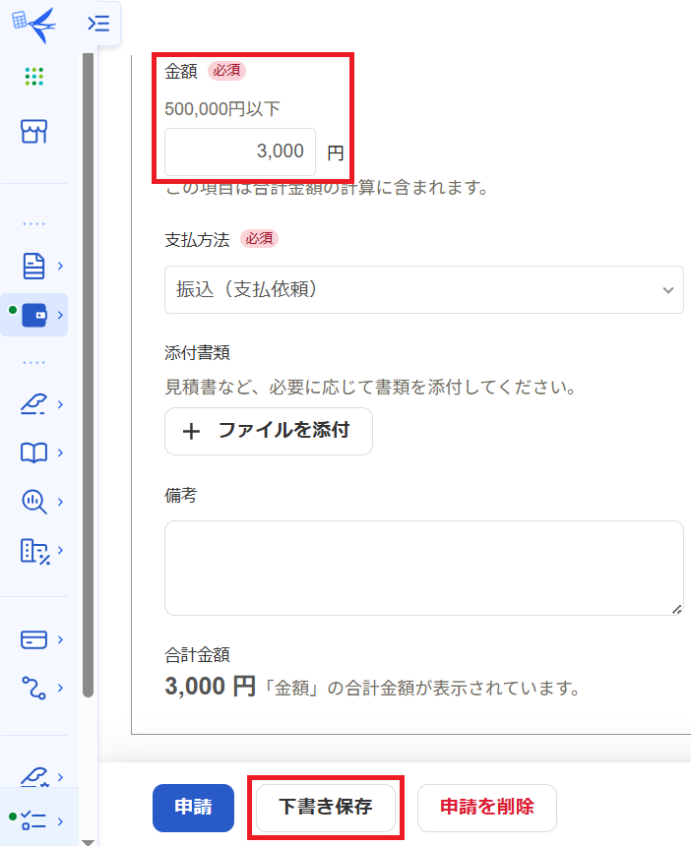Viewport: 691px width, 846px height.
Task: Click the 必須 badge next to 金額
Action: coord(226,71)
